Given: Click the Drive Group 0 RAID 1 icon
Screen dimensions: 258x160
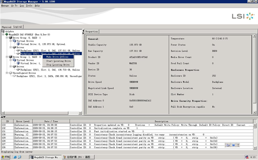Looking at the screenshot, I should (x=10, y=38).
